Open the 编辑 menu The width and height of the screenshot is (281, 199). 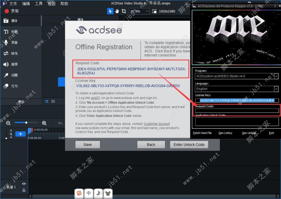click(26, 4)
